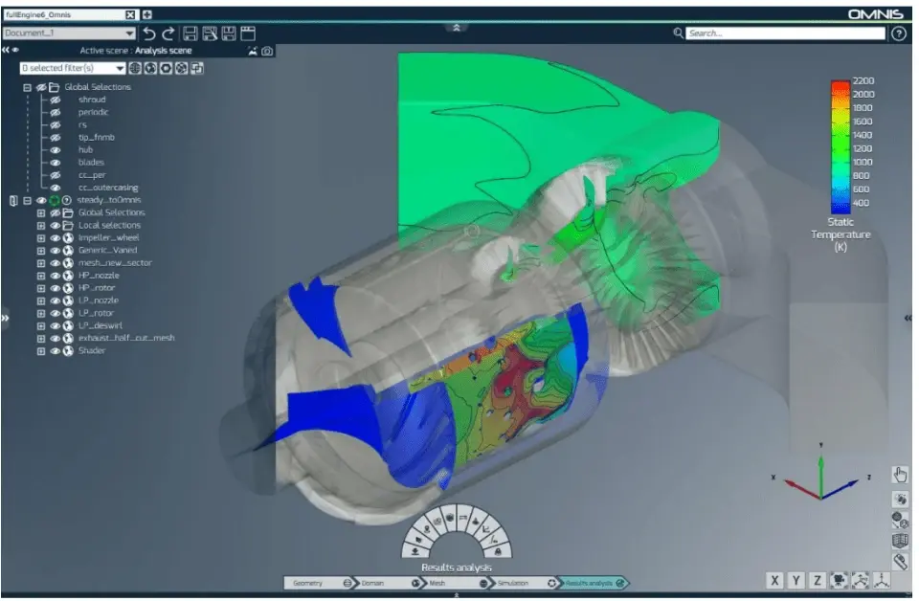Screen dimensions: 919x601
Task: Select the hand pan tool
Action: click(900, 475)
